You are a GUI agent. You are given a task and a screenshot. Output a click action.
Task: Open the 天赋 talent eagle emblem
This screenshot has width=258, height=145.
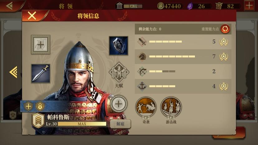[119, 72]
